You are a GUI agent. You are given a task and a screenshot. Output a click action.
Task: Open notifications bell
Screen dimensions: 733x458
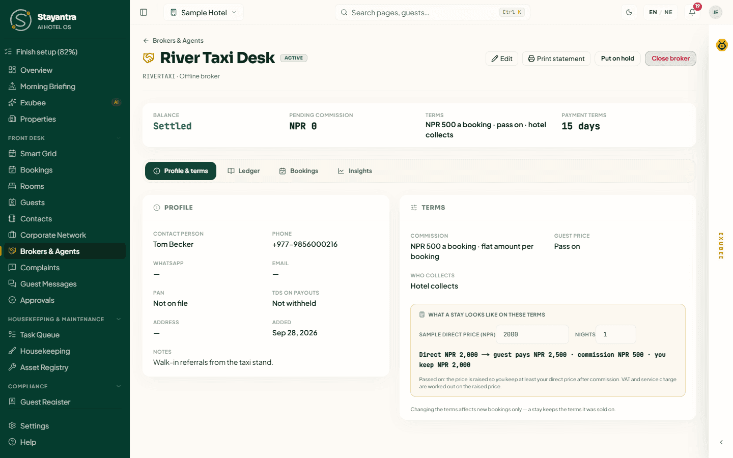click(x=692, y=12)
